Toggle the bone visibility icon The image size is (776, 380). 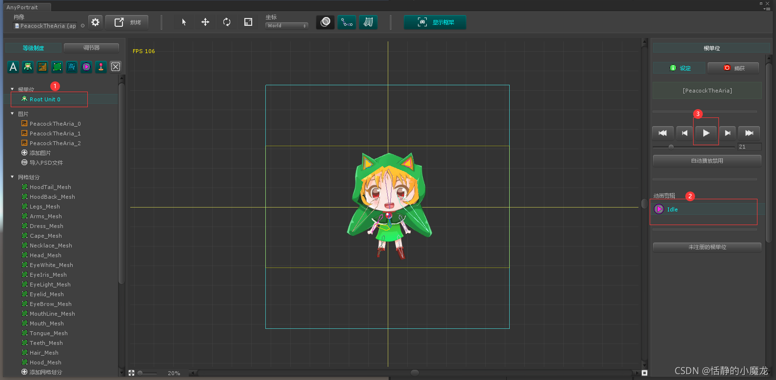coord(347,22)
